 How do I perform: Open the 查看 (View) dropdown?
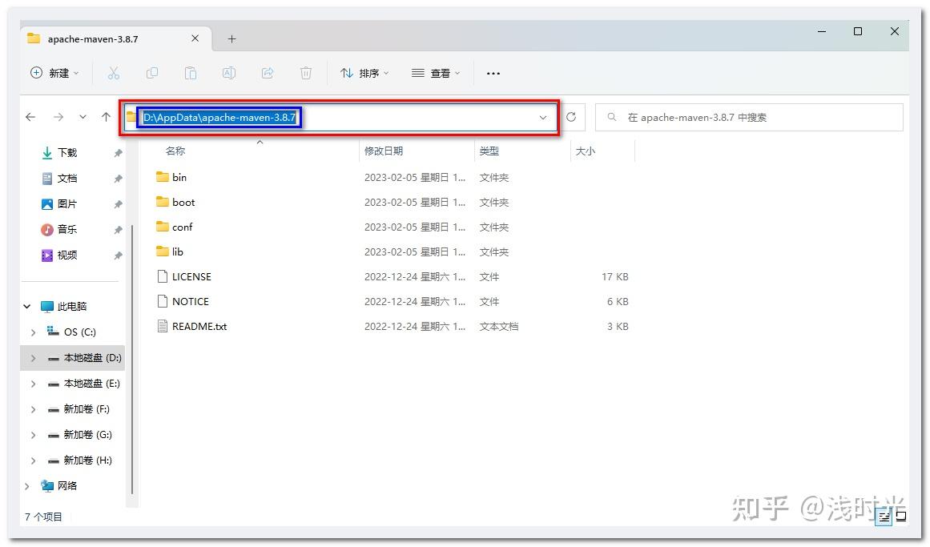pos(435,73)
